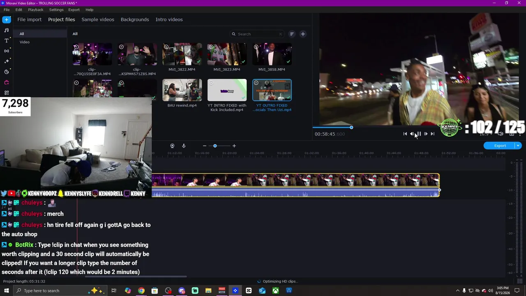Select the clip ...70Q15SE0F3A.MP4 thumbnail

(x=92, y=54)
